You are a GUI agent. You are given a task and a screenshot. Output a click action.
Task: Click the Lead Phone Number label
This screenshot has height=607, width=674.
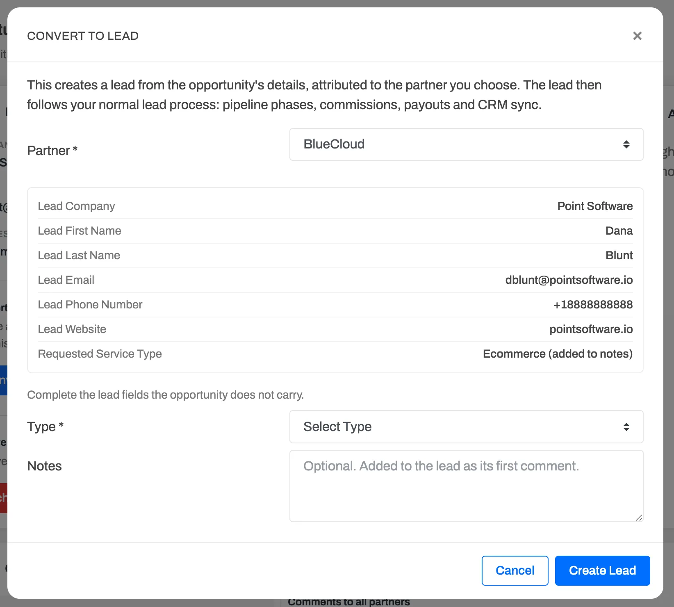point(90,305)
